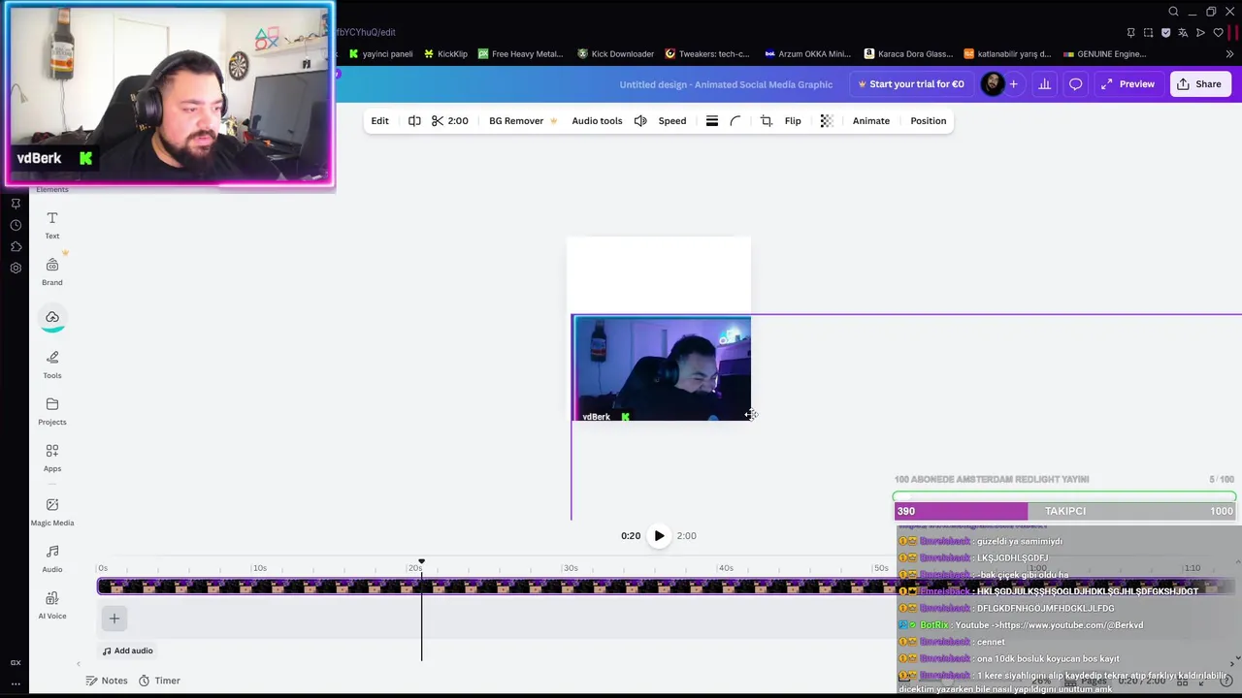Screen dimensions: 1242x698
Task: Click the timeline playhead marker
Action: pos(421,562)
